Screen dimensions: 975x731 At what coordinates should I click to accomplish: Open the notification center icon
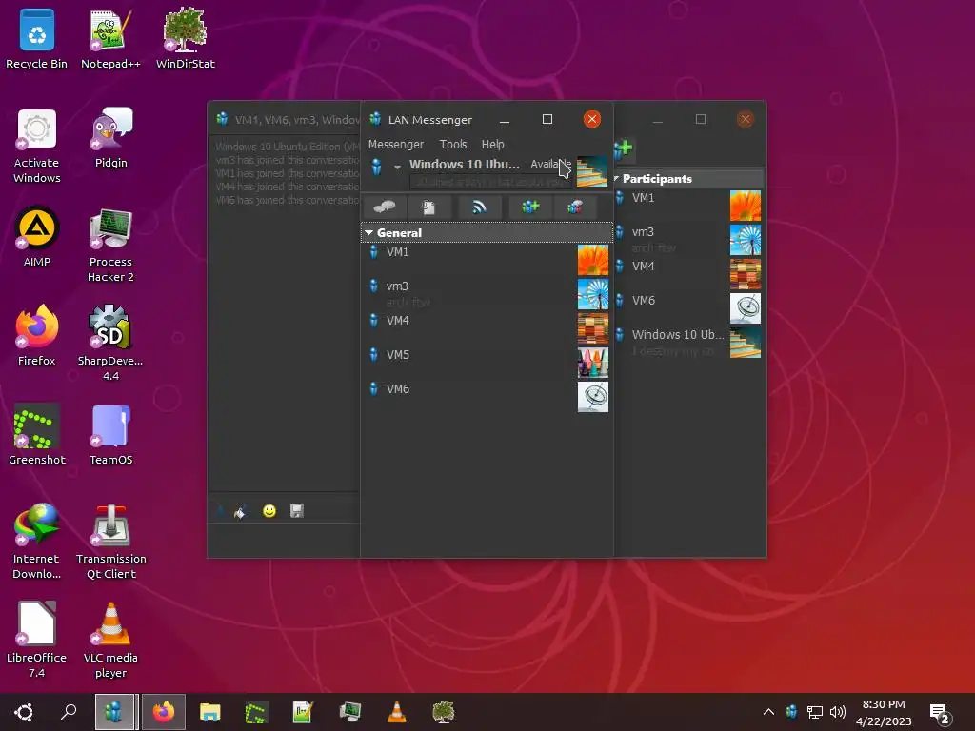[940, 714]
